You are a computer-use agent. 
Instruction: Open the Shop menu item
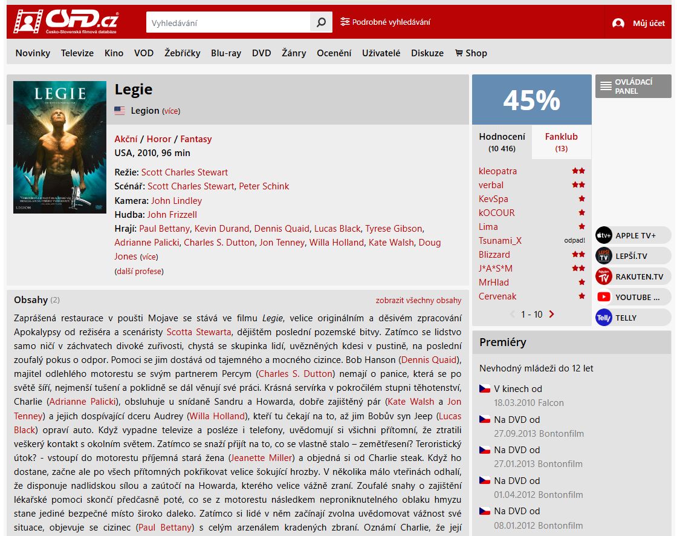[471, 53]
